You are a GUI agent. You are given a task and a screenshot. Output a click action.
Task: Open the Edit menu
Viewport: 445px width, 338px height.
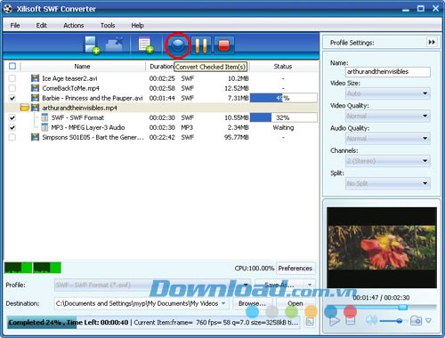pos(41,25)
